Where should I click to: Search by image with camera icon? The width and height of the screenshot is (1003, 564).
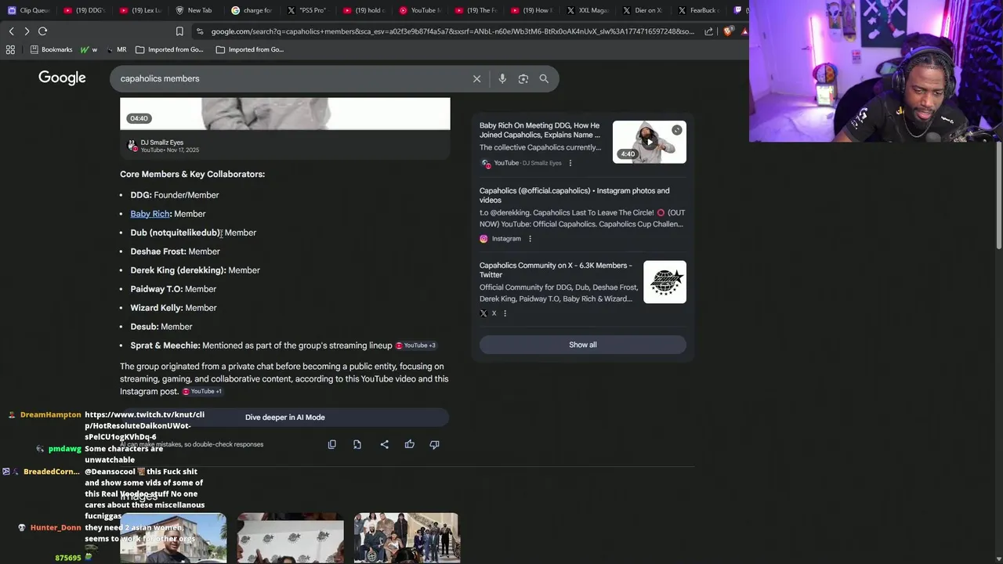pyautogui.click(x=523, y=78)
